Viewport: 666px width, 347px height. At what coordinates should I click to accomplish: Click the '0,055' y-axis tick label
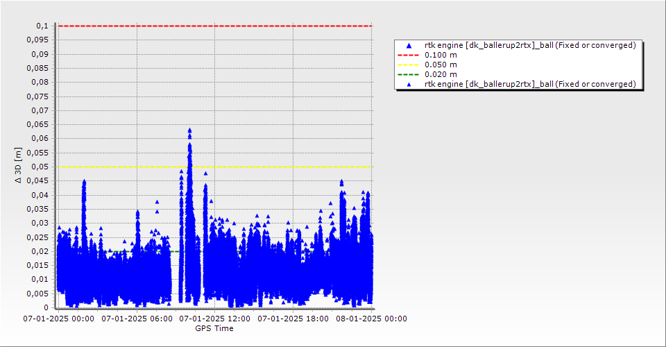point(37,153)
